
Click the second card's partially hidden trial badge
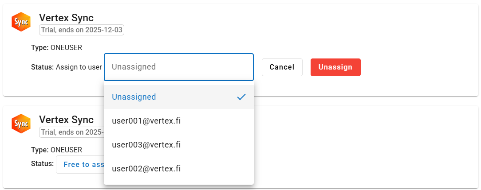pyautogui.click(x=71, y=132)
